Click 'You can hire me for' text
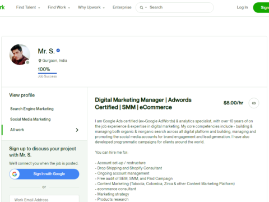Viewport: 269px width, 202px height. point(112,153)
